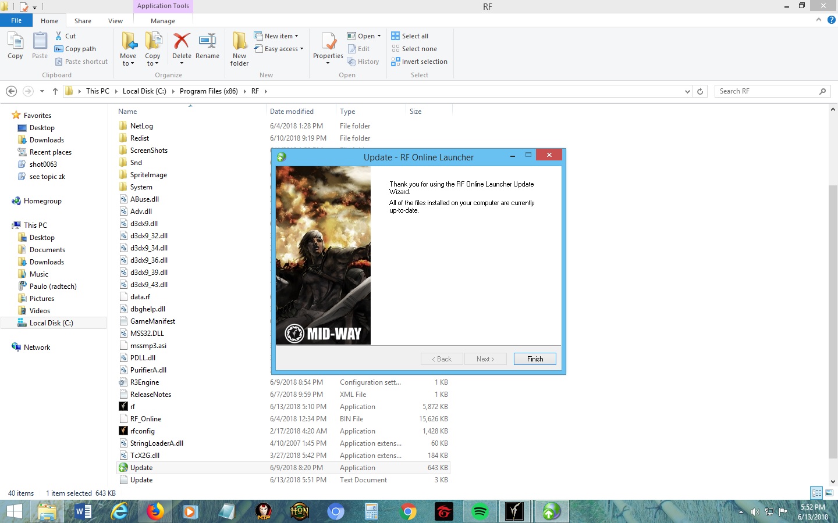Screen dimensions: 838x523
Task: Open Microsoft Word from the taskbar
Action: [x=83, y=511]
